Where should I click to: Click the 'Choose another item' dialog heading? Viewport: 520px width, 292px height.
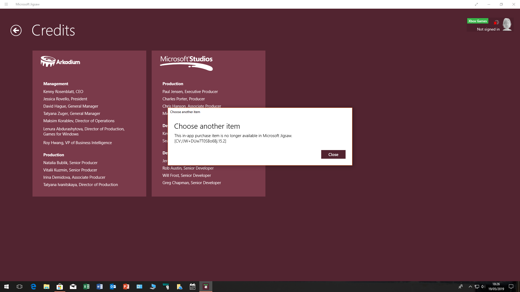click(x=207, y=126)
